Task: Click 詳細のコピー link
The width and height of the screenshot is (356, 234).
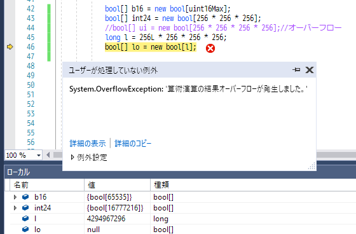Action: click(x=133, y=143)
